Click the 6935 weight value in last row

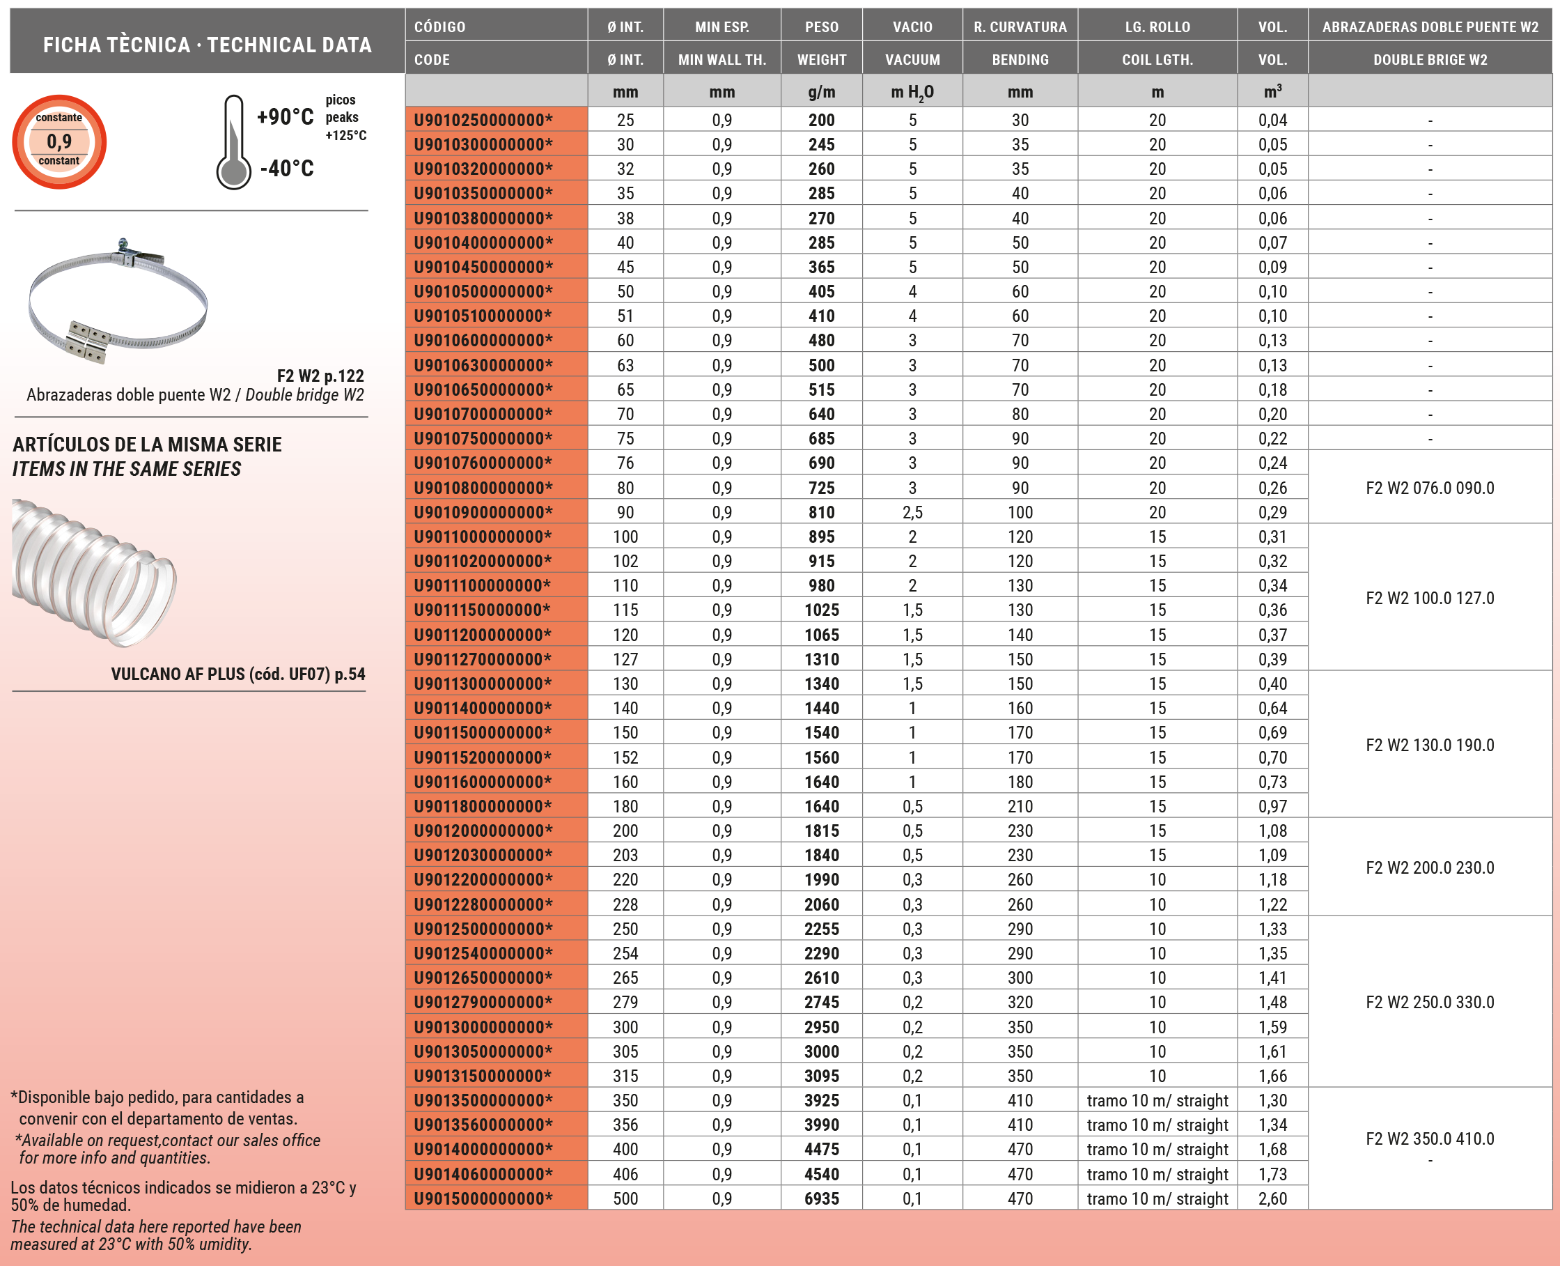pos(822,1198)
